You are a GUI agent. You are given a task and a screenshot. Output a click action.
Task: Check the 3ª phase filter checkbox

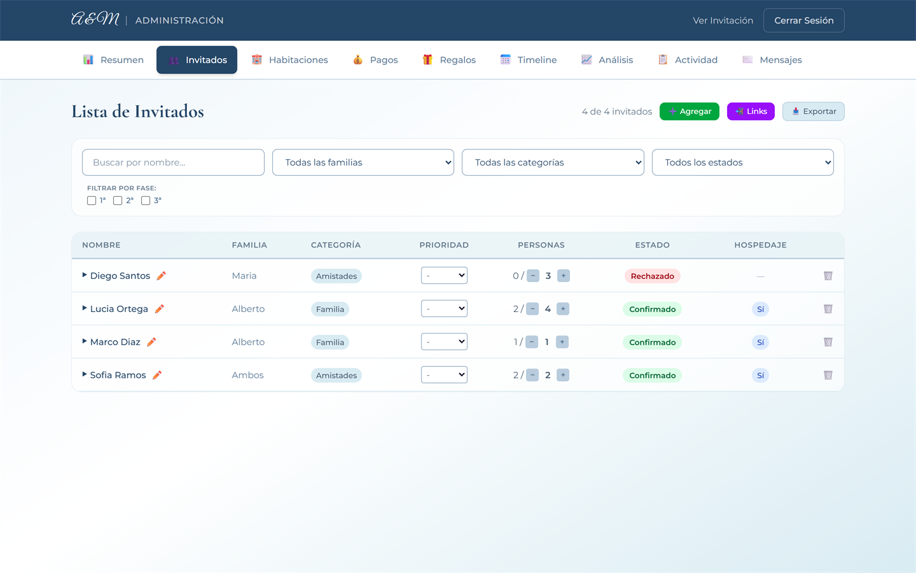coord(146,201)
